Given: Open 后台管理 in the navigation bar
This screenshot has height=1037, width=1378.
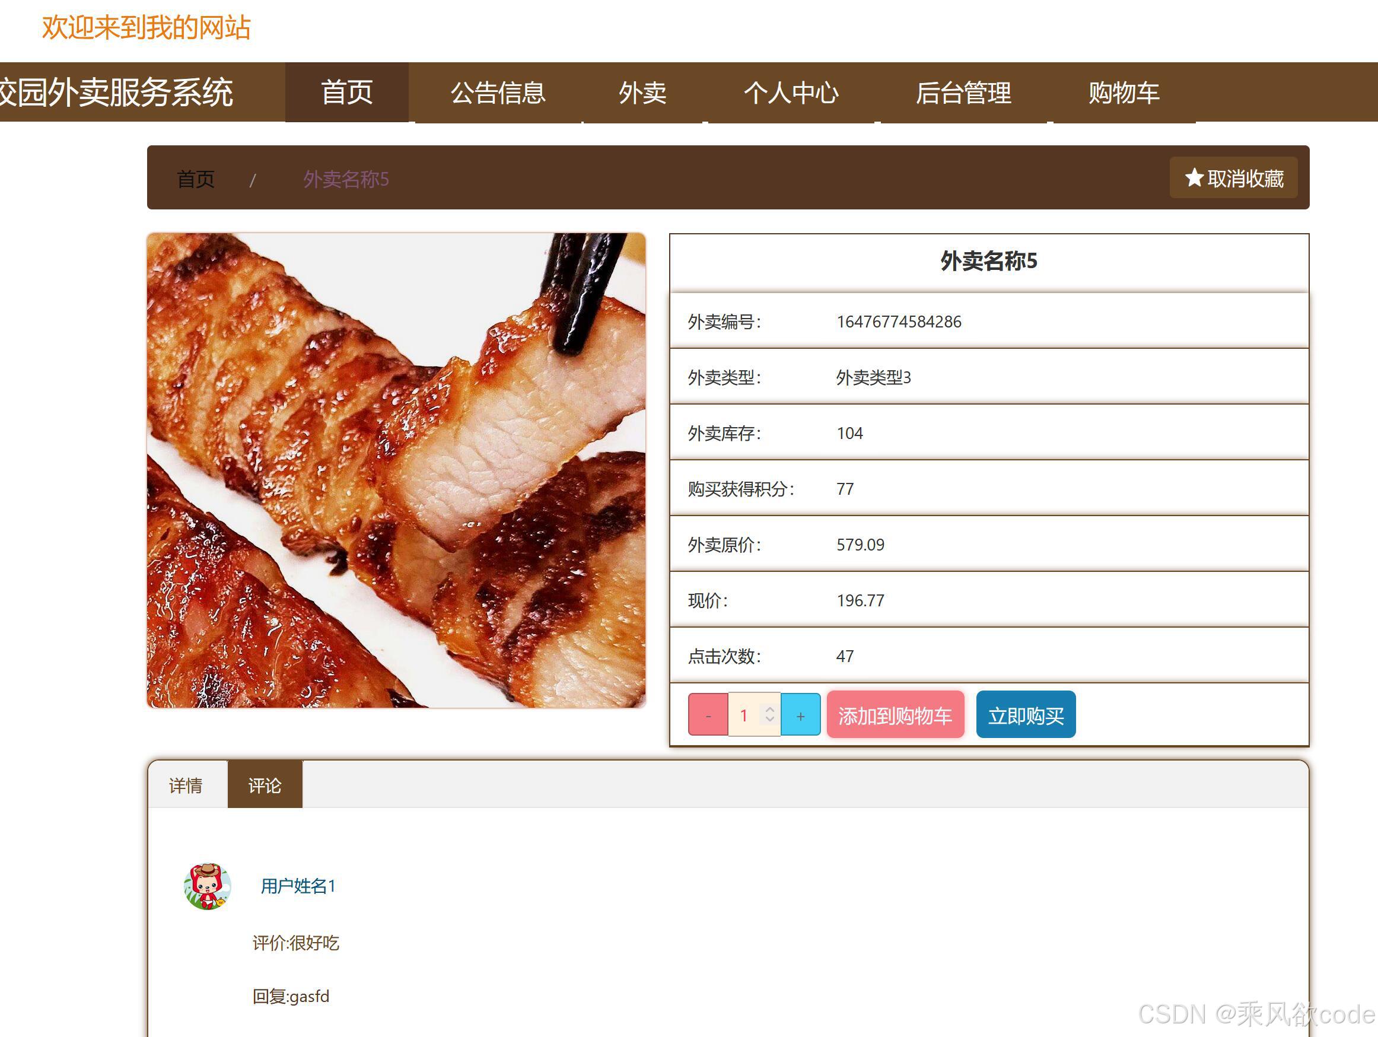Looking at the screenshot, I should click(x=963, y=92).
